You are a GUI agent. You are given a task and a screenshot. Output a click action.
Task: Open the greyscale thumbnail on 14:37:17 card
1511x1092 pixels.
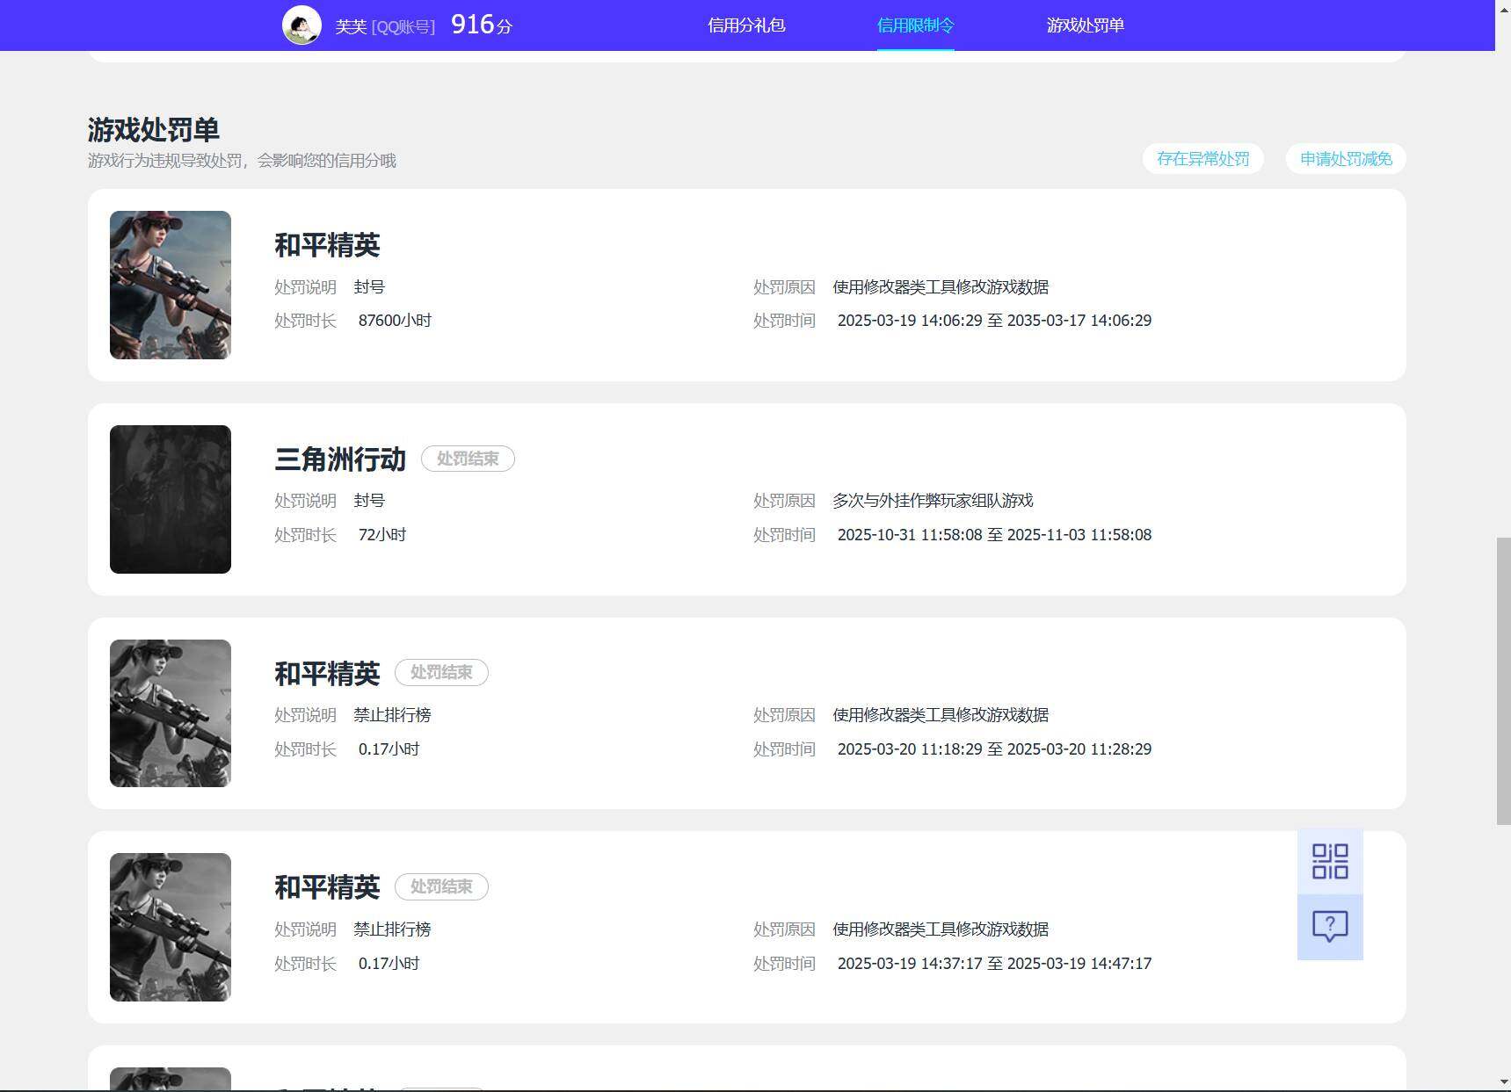click(171, 927)
